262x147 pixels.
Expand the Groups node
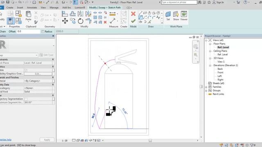tap(206, 91)
